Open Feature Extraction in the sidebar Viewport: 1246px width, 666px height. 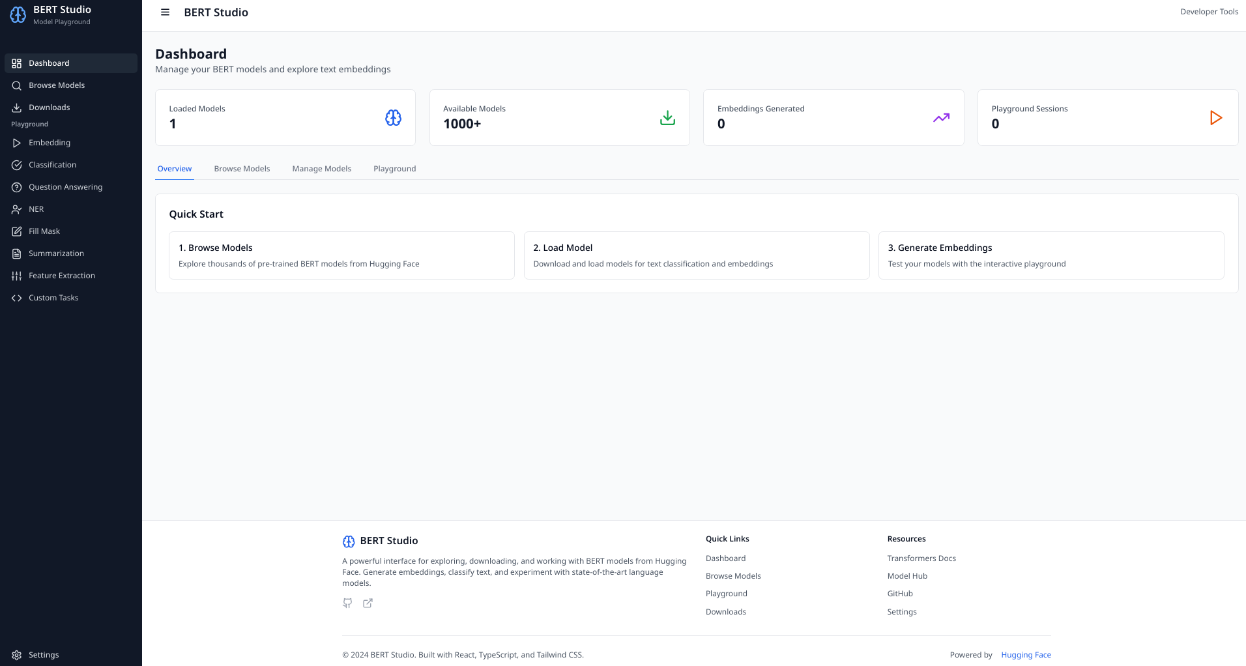(71, 276)
